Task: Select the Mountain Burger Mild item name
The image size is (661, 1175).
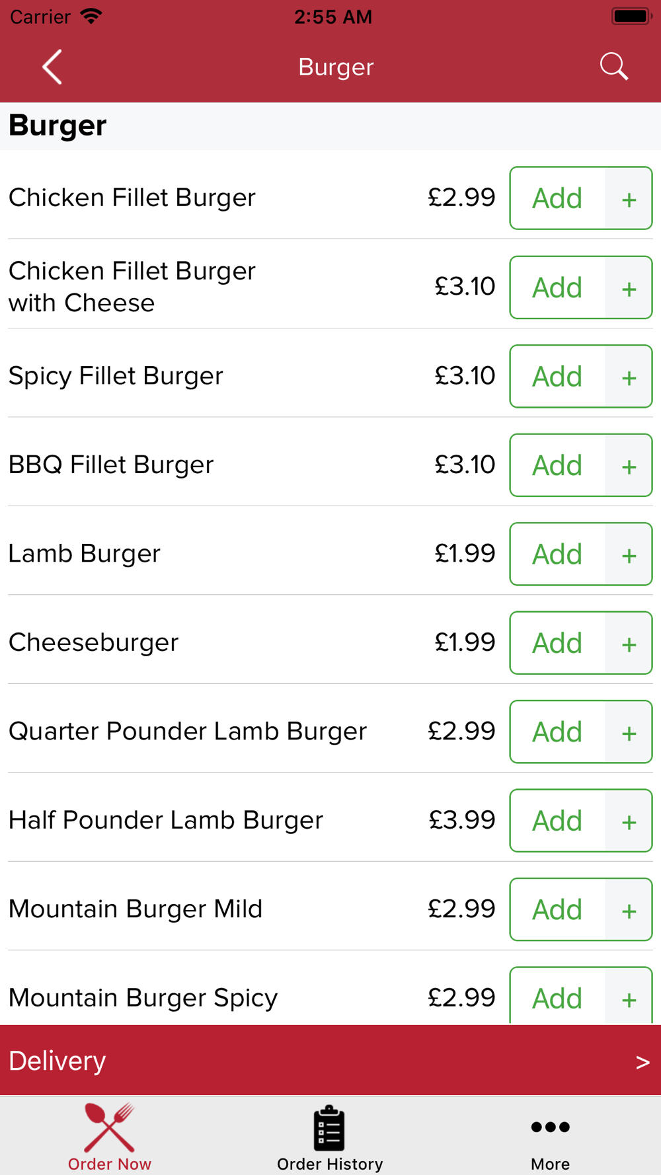Action: (x=136, y=909)
